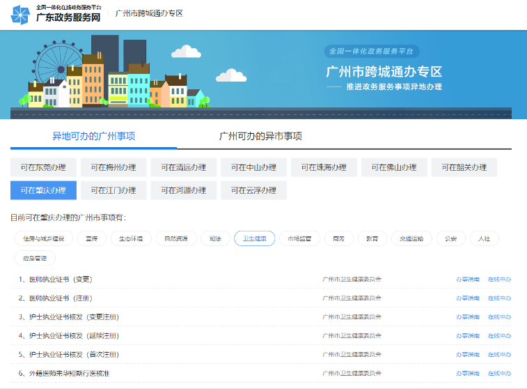Click 在线申办 for 医师执业证书（注册）
Screen dimensions: 527x389
(x=499, y=298)
